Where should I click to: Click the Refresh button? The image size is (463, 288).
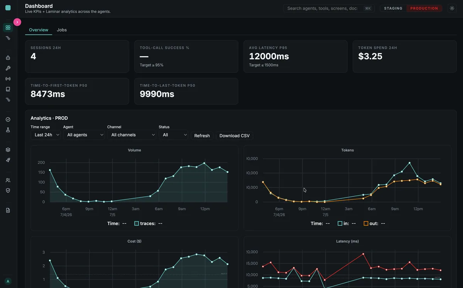point(202,136)
